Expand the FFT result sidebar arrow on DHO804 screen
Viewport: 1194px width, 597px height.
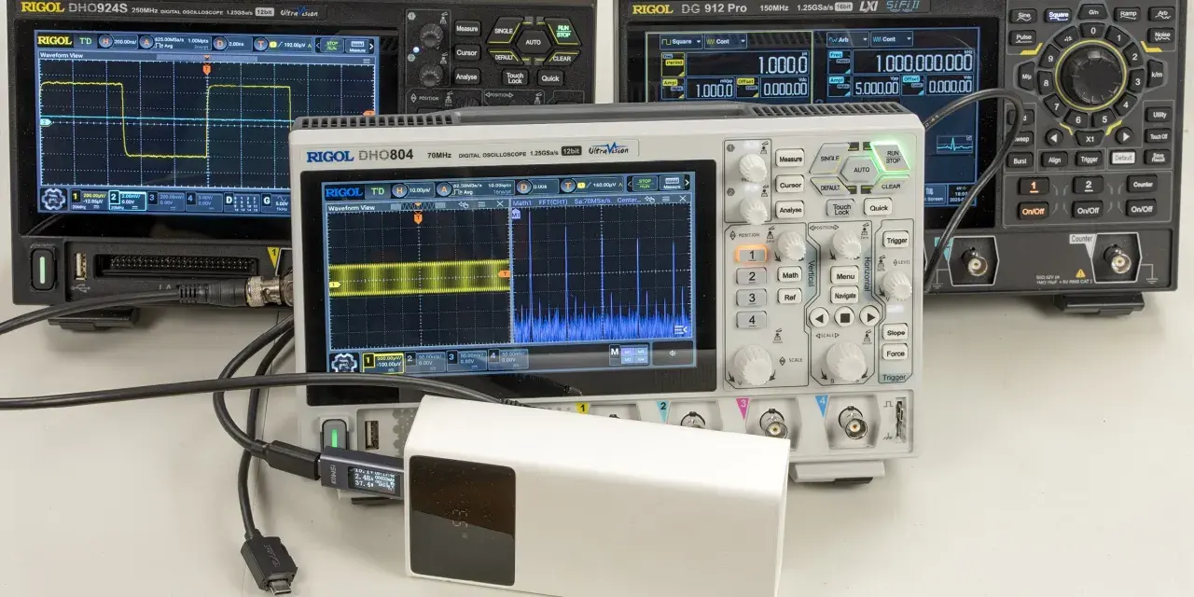click(x=681, y=330)
